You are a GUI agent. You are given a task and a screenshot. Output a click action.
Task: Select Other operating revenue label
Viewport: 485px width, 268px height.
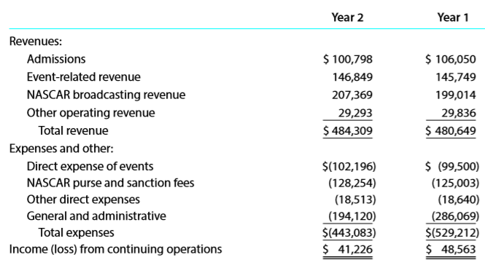click(90, 113)
